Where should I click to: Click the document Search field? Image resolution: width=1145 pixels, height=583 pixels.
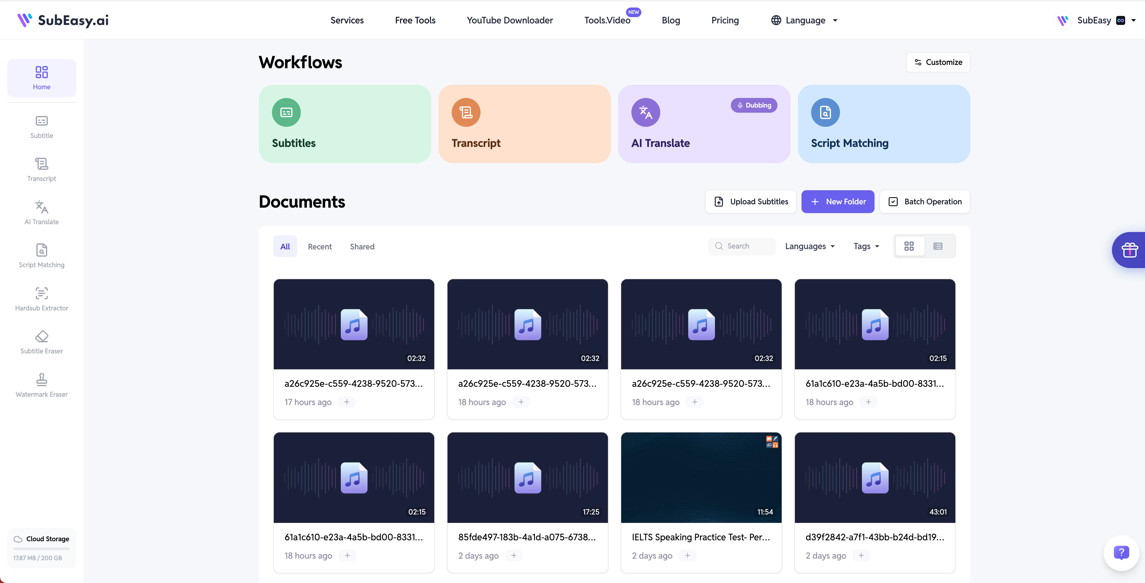(x=742, y=246)
